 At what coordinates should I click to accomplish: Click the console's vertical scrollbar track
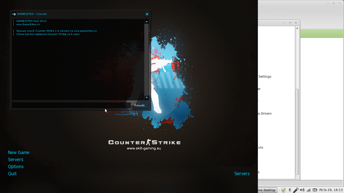147,60
